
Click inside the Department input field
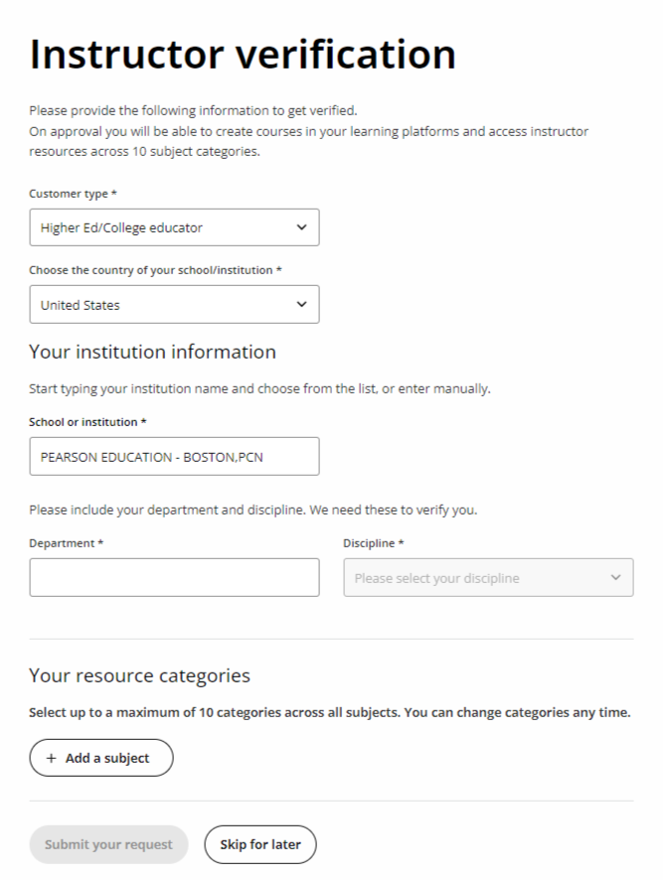point(174,577)
